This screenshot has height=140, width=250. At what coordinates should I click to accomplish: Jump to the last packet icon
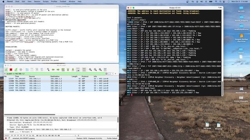[73, 70]
